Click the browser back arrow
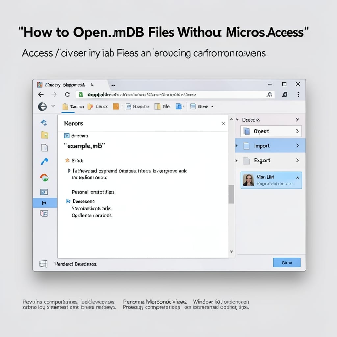 click(41, 94)
